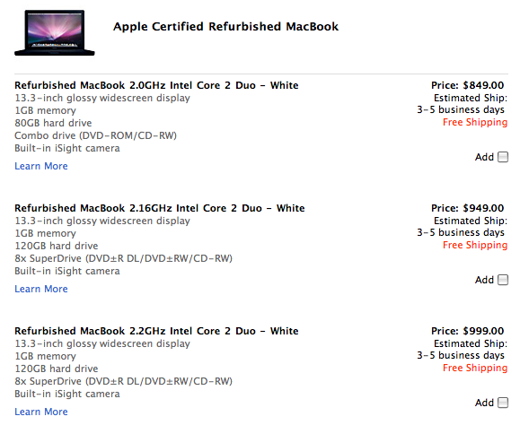Click the Price: $999.00 text

click(x=468, y=331)
